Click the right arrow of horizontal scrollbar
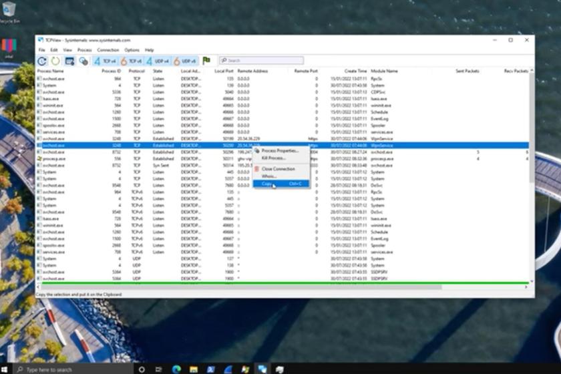The width and height of the screenshot is (561, 374). click(x=526, y=287)
